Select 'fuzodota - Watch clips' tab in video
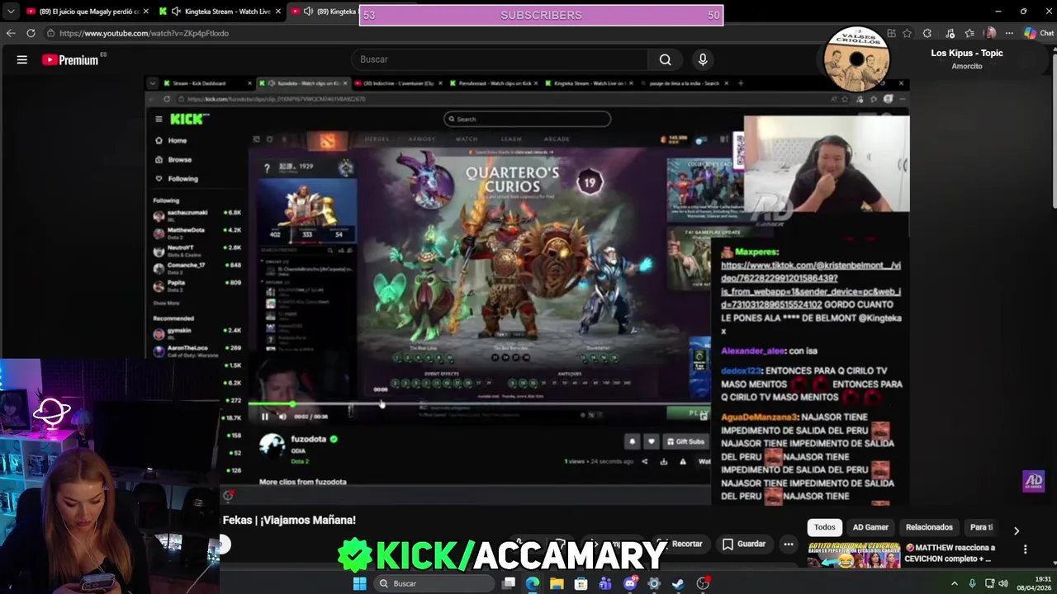 click(x=304, y=83)
